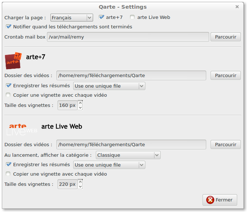Viewport: 247px width, 212px height.
Task: Open arte+7 Use one unique file dropdown
Action: (109, 86)
